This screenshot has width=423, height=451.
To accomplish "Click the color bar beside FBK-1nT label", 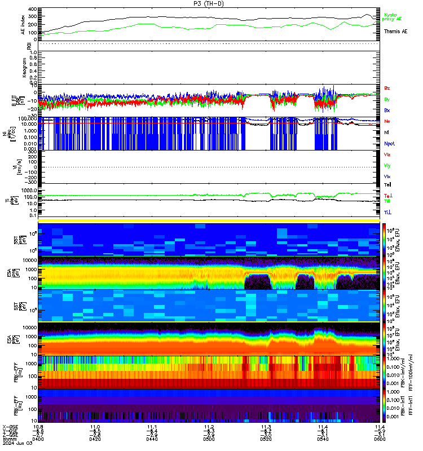I will [x=384, y=406].
